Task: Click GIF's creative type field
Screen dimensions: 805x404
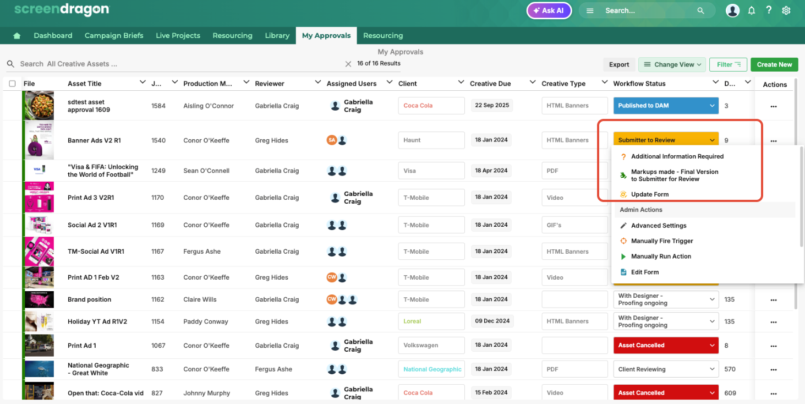Action: coord(574,225)
